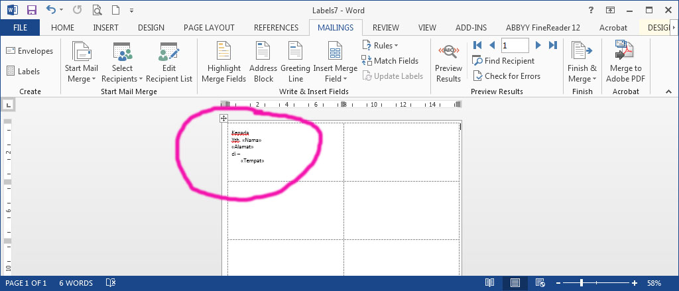Insert an Address Block
The width and height of the screenshot is (679, 291).
263,63
